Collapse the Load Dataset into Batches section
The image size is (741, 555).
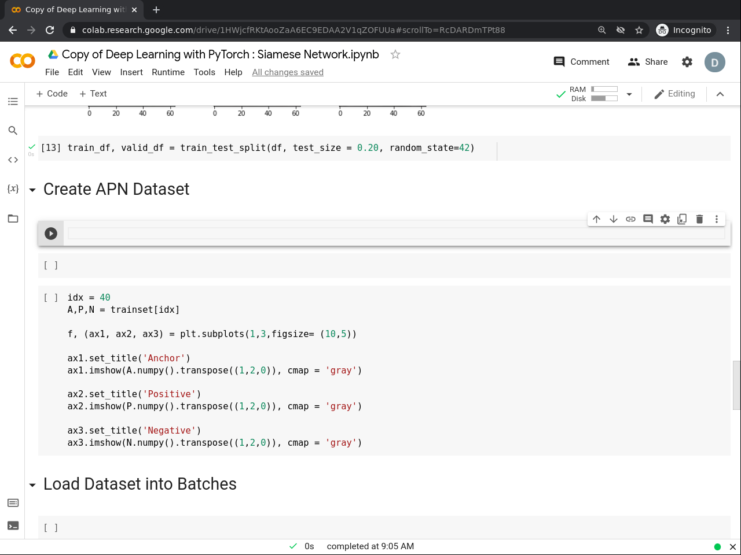32,485
